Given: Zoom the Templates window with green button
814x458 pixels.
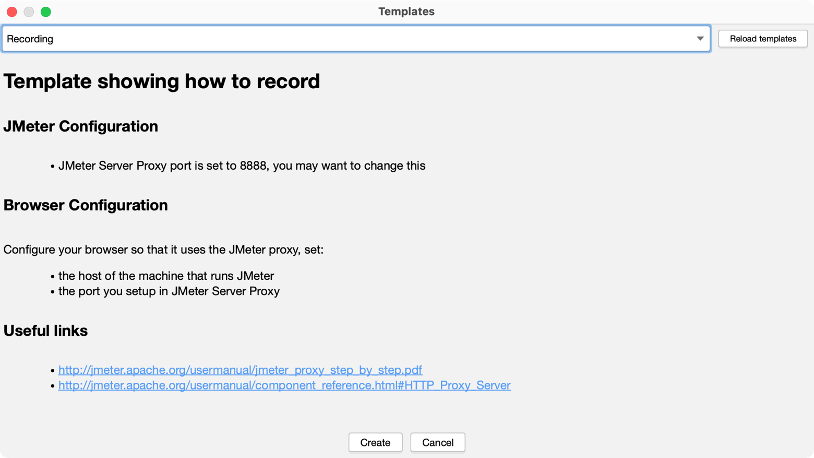Looking at the screenshot, I should tap(46, 11).
